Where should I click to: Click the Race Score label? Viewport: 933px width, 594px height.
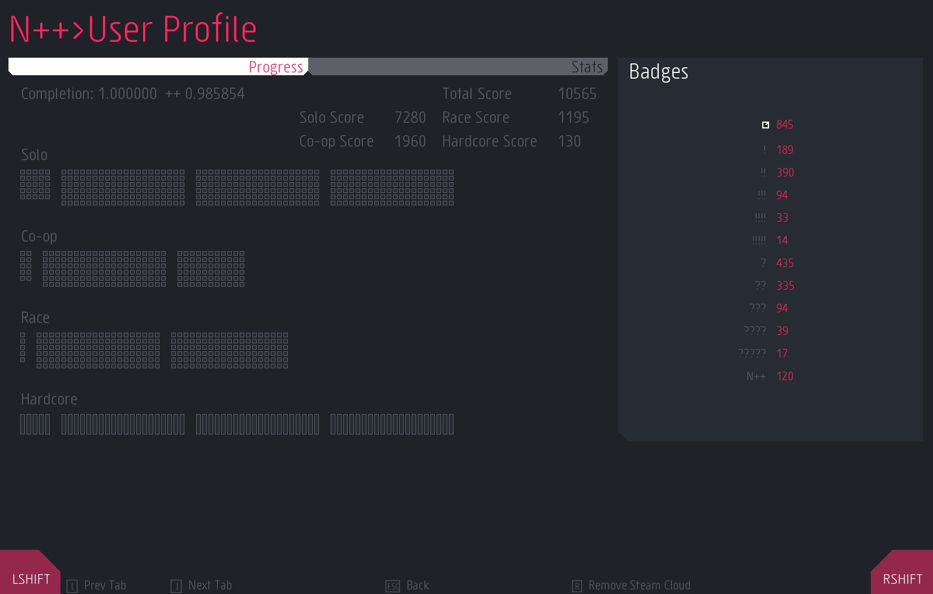(476, 117)
